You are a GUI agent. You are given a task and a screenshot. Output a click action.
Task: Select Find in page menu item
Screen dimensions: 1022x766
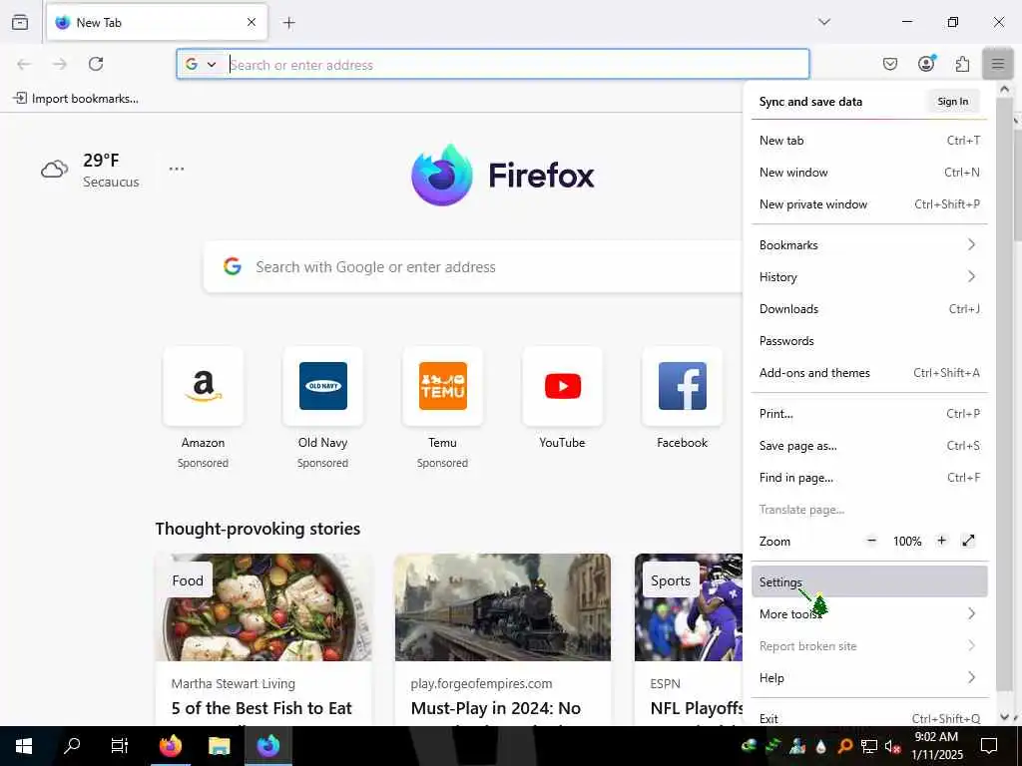869,478
